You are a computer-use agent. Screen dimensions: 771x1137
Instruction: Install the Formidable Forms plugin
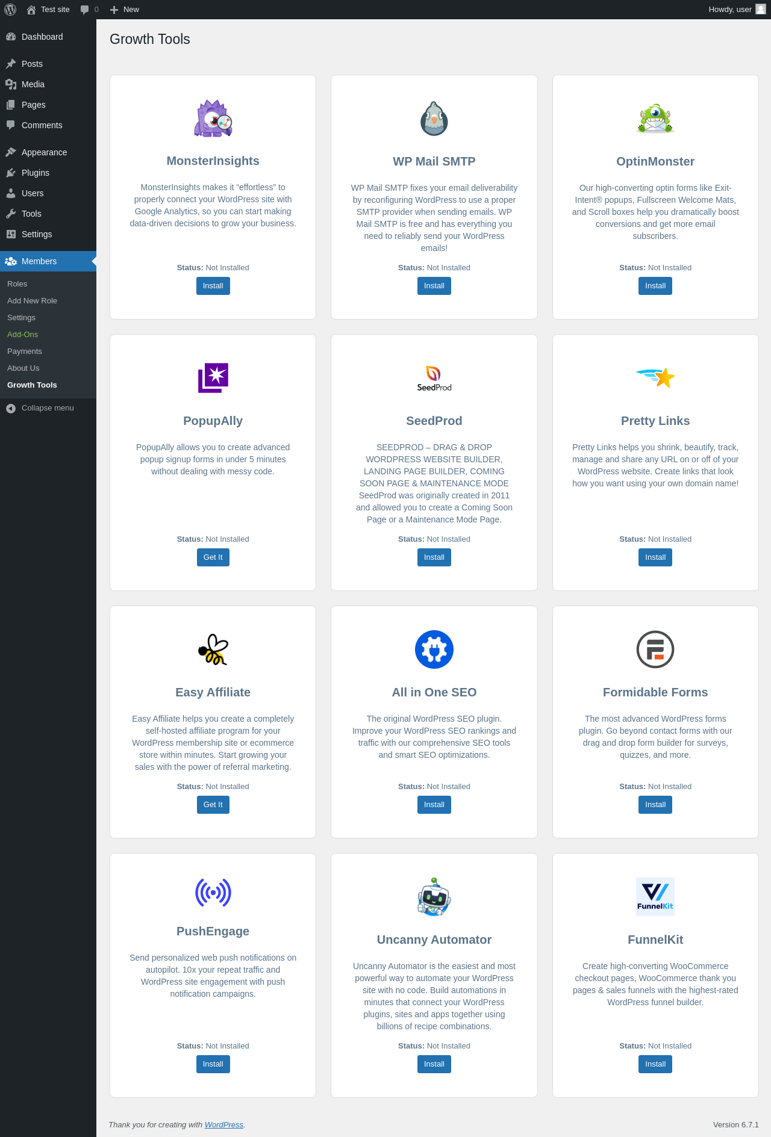pyautogui.click(x=655, y=805)
